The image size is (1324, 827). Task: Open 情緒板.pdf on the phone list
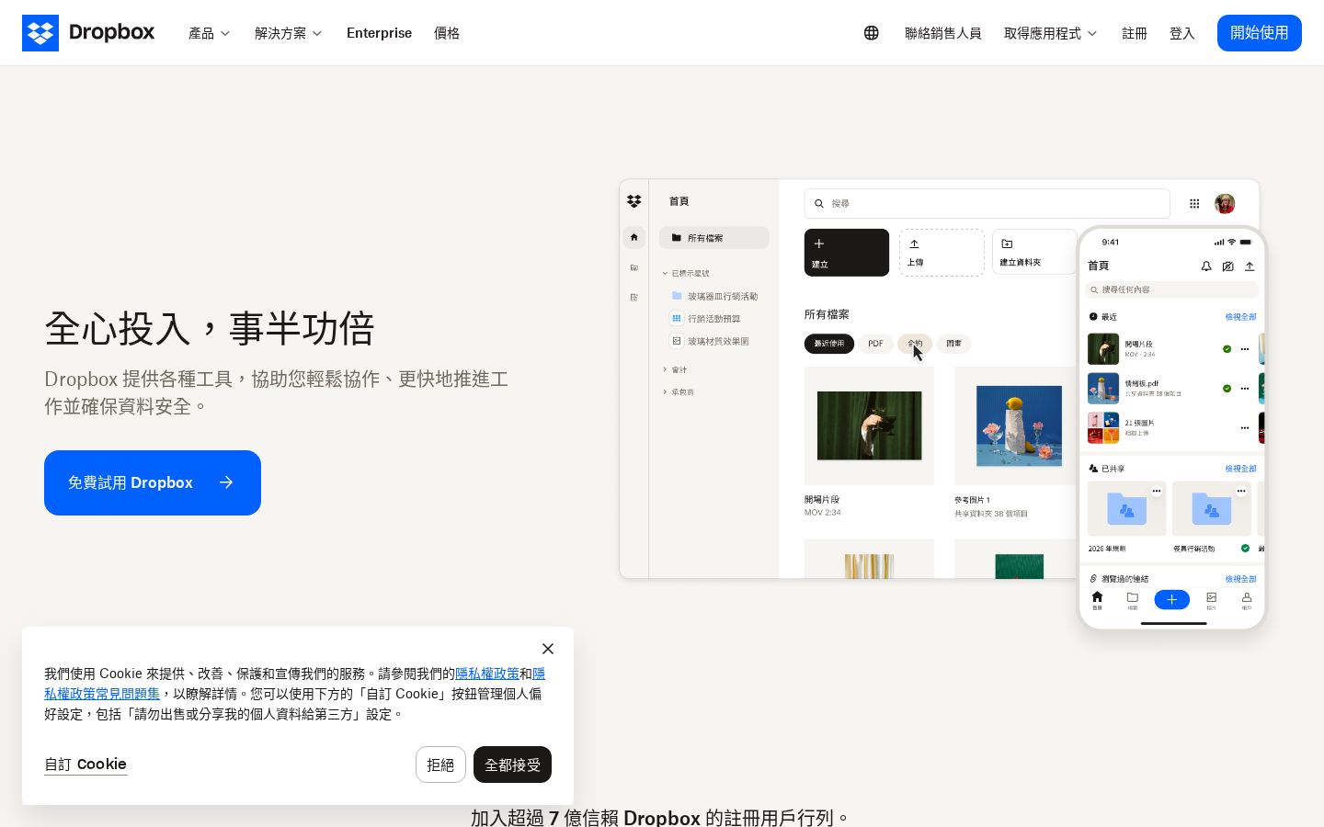click(x=1155, y=389)
